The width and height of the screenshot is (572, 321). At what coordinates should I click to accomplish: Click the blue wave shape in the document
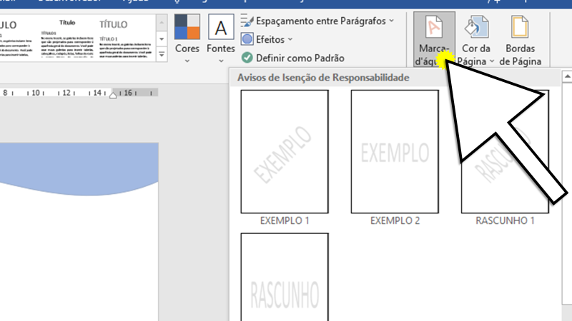tap(79, 168)
